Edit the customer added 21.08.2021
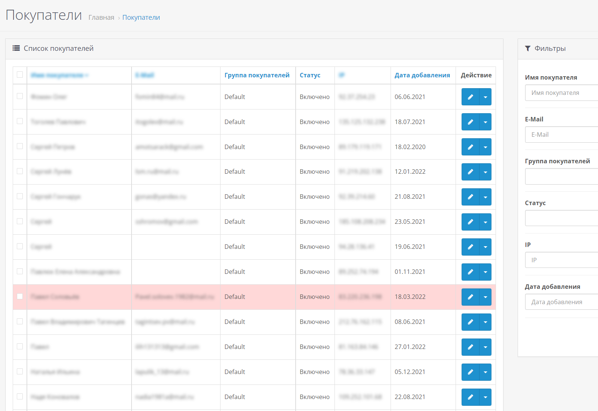The image size is (598, 411). 470,197
